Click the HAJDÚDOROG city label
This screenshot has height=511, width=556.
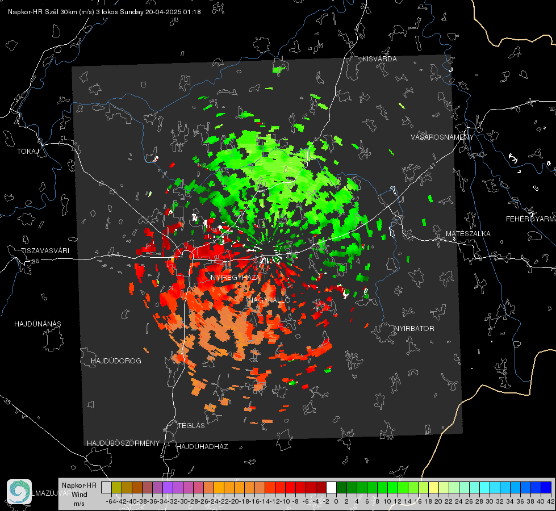point(116,361)
